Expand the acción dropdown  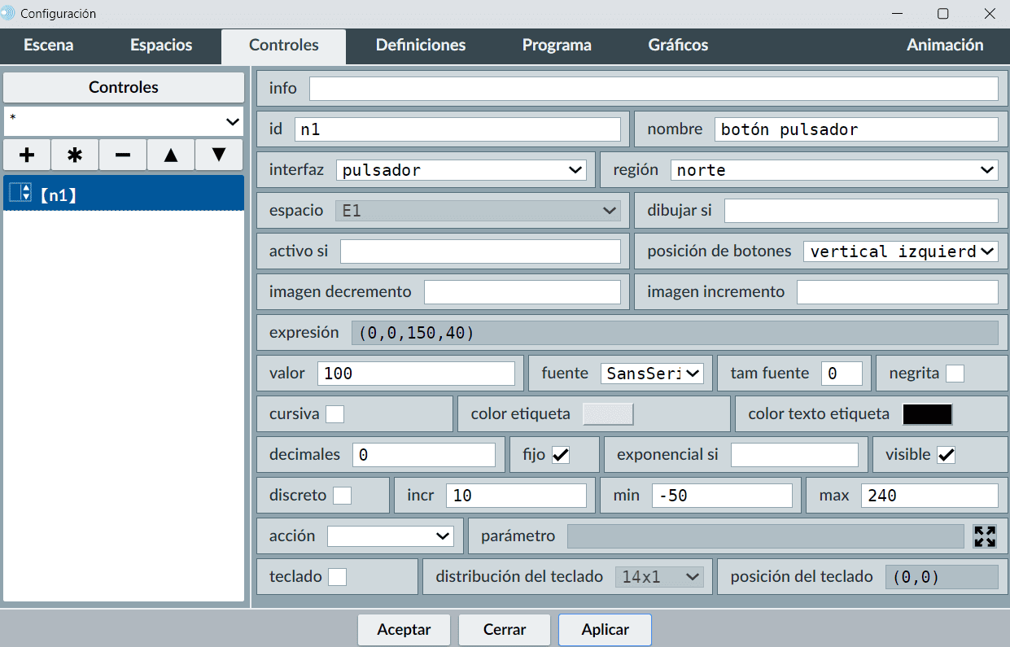point(390,536)
